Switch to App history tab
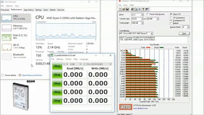The height and width of the screenshot is (115, 204). click(x=29, y=10)
